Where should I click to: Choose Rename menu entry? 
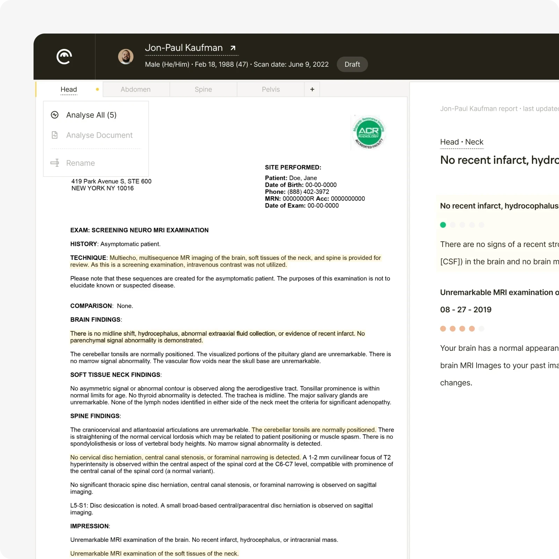pos(96,163)
